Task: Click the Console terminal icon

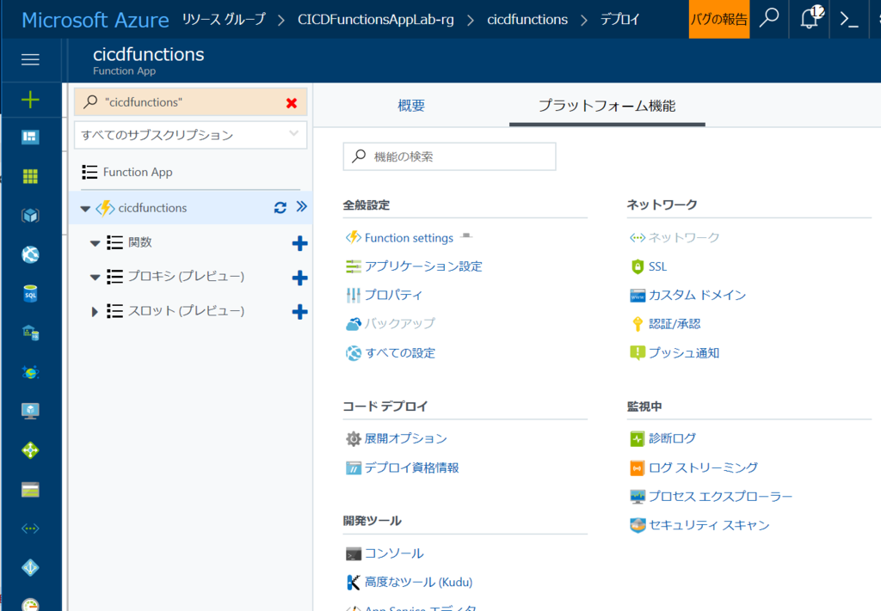Action: coord(354,553)
